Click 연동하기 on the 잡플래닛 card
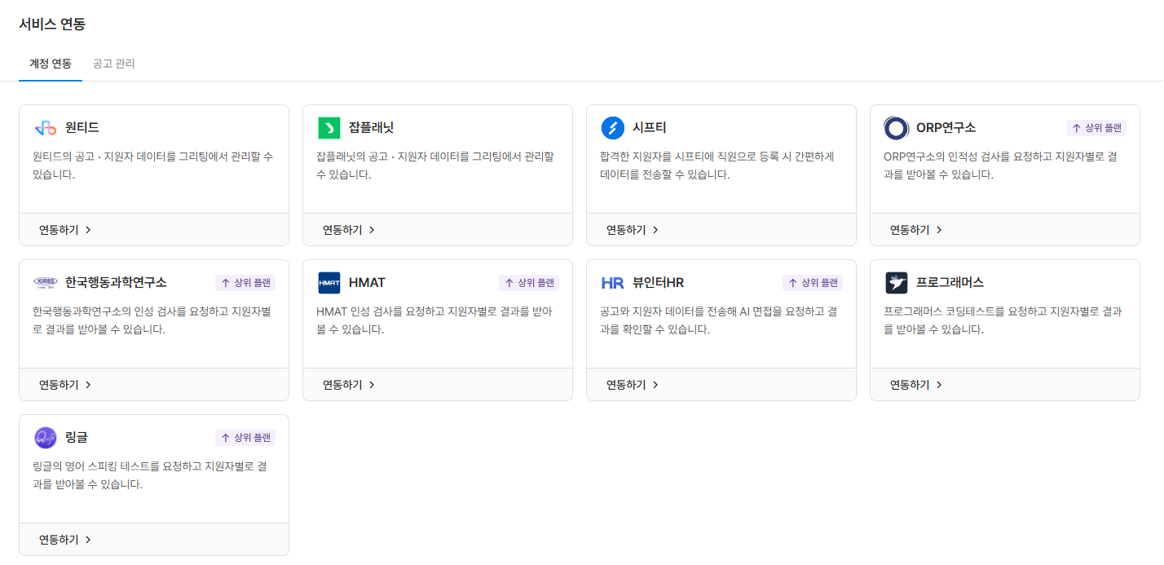 (349, 230)
